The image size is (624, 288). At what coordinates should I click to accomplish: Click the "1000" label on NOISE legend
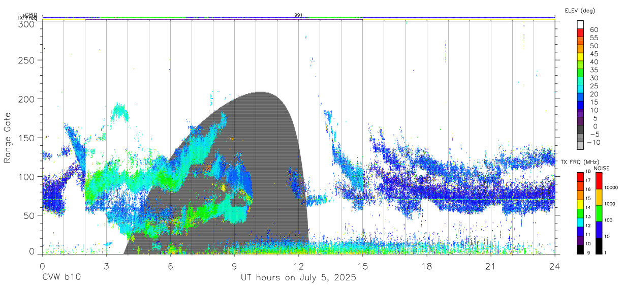click(x=611, y=204)
